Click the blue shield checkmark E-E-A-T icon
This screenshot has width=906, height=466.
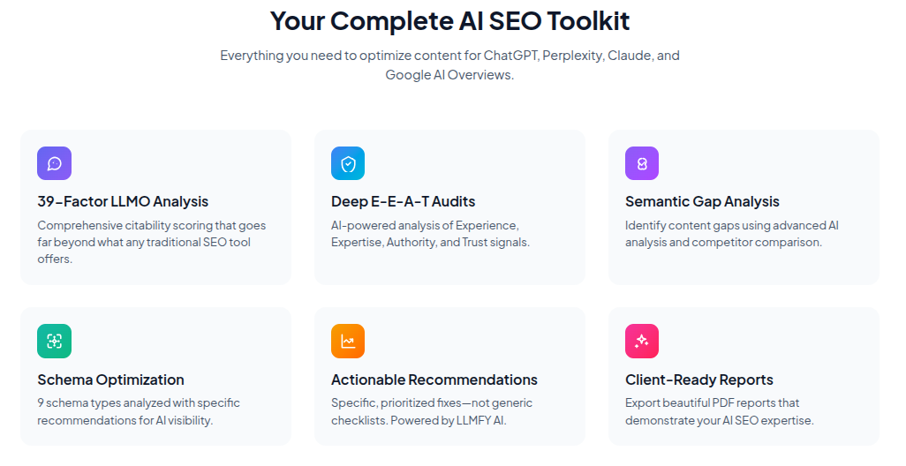click(348, 163)
